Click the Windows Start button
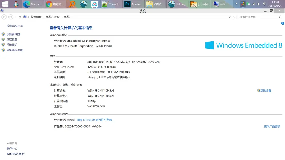 pyautogui.click(x=5, y=4)
